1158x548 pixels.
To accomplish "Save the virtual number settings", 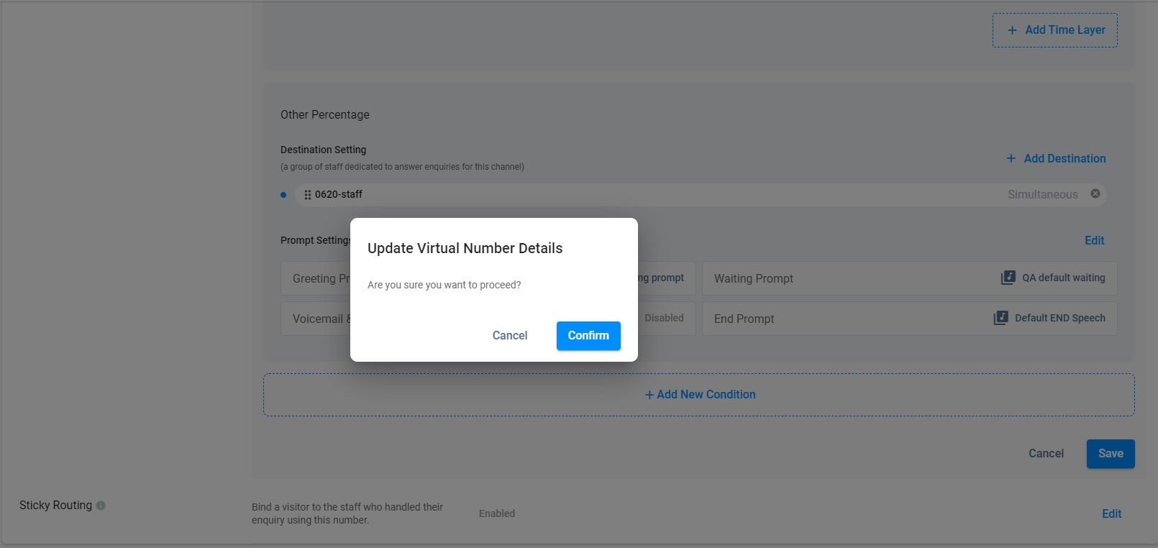I will tap(1110, 454).
